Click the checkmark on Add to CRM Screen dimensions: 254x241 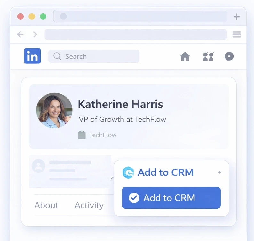134,198
